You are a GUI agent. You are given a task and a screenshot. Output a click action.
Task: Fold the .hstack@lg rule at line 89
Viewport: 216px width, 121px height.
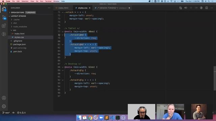(63, 71)
